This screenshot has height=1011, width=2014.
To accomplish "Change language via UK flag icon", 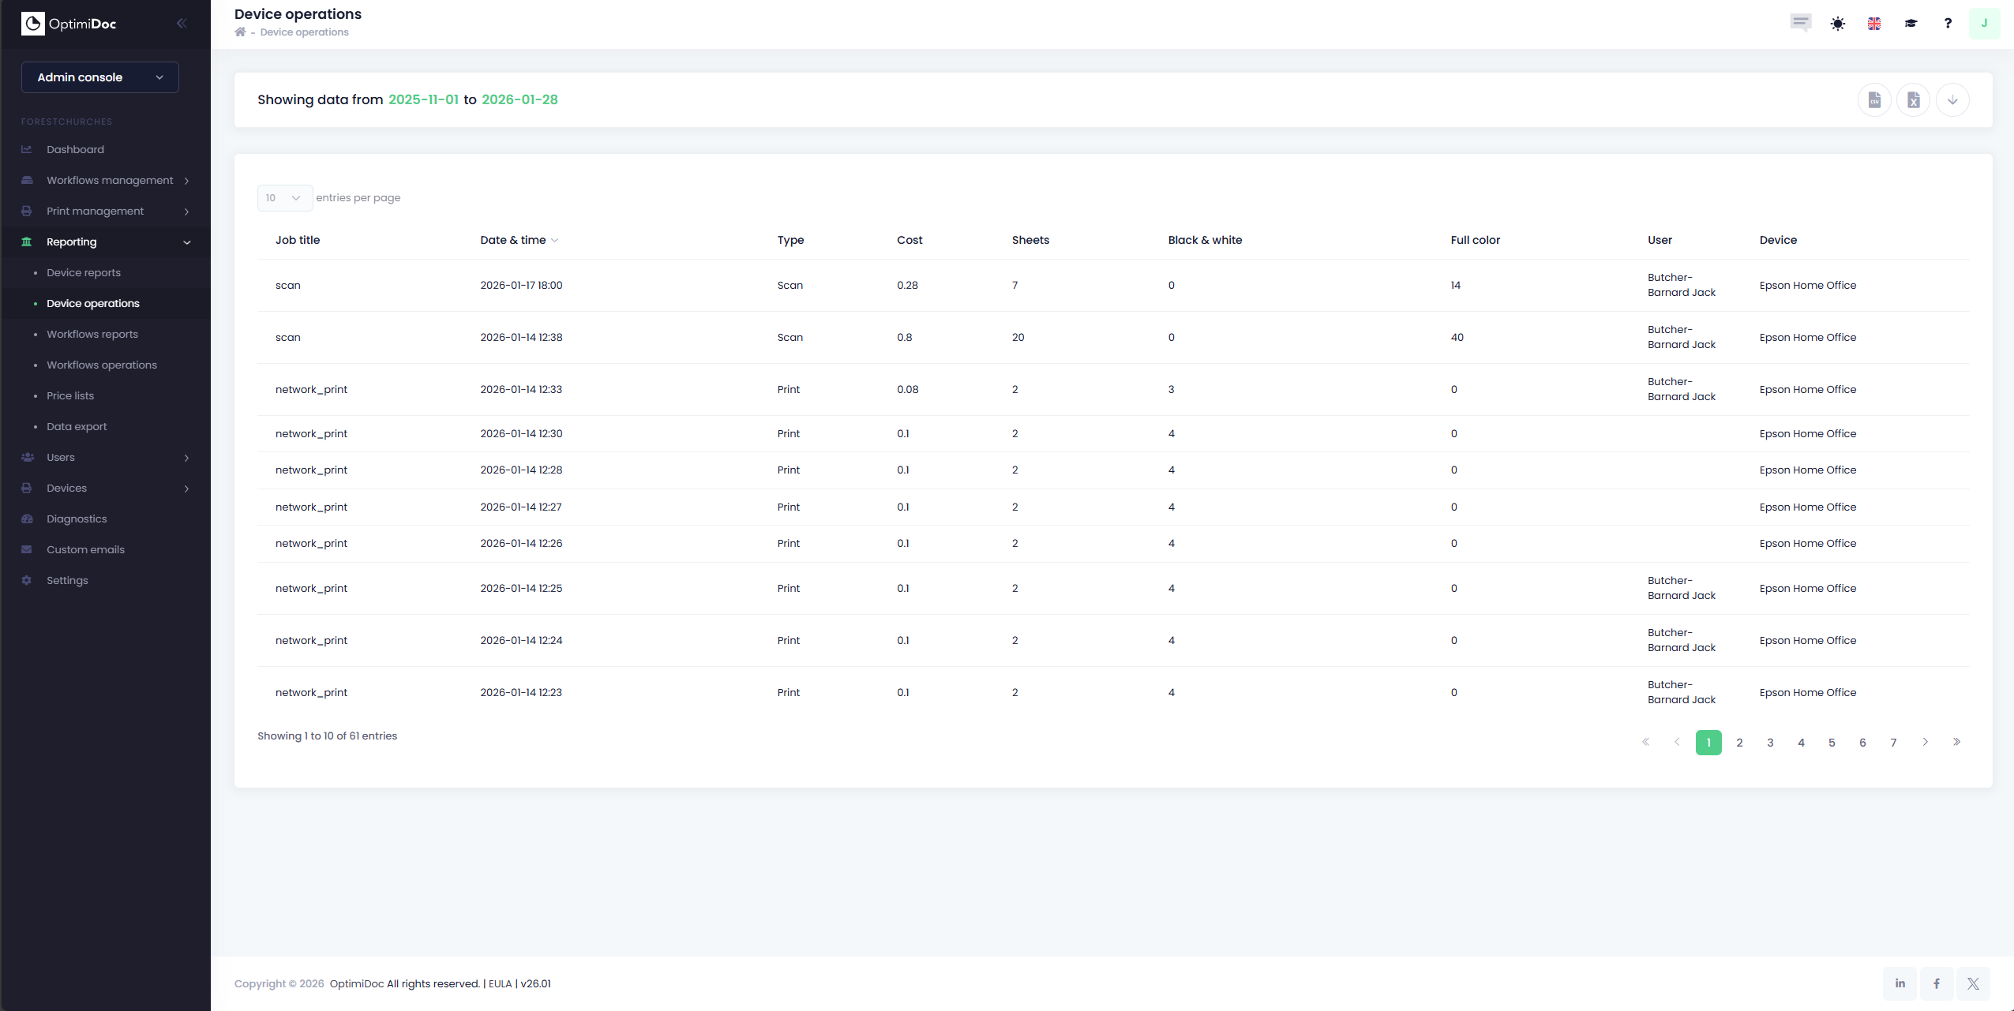I will (x=1874, y=23).
